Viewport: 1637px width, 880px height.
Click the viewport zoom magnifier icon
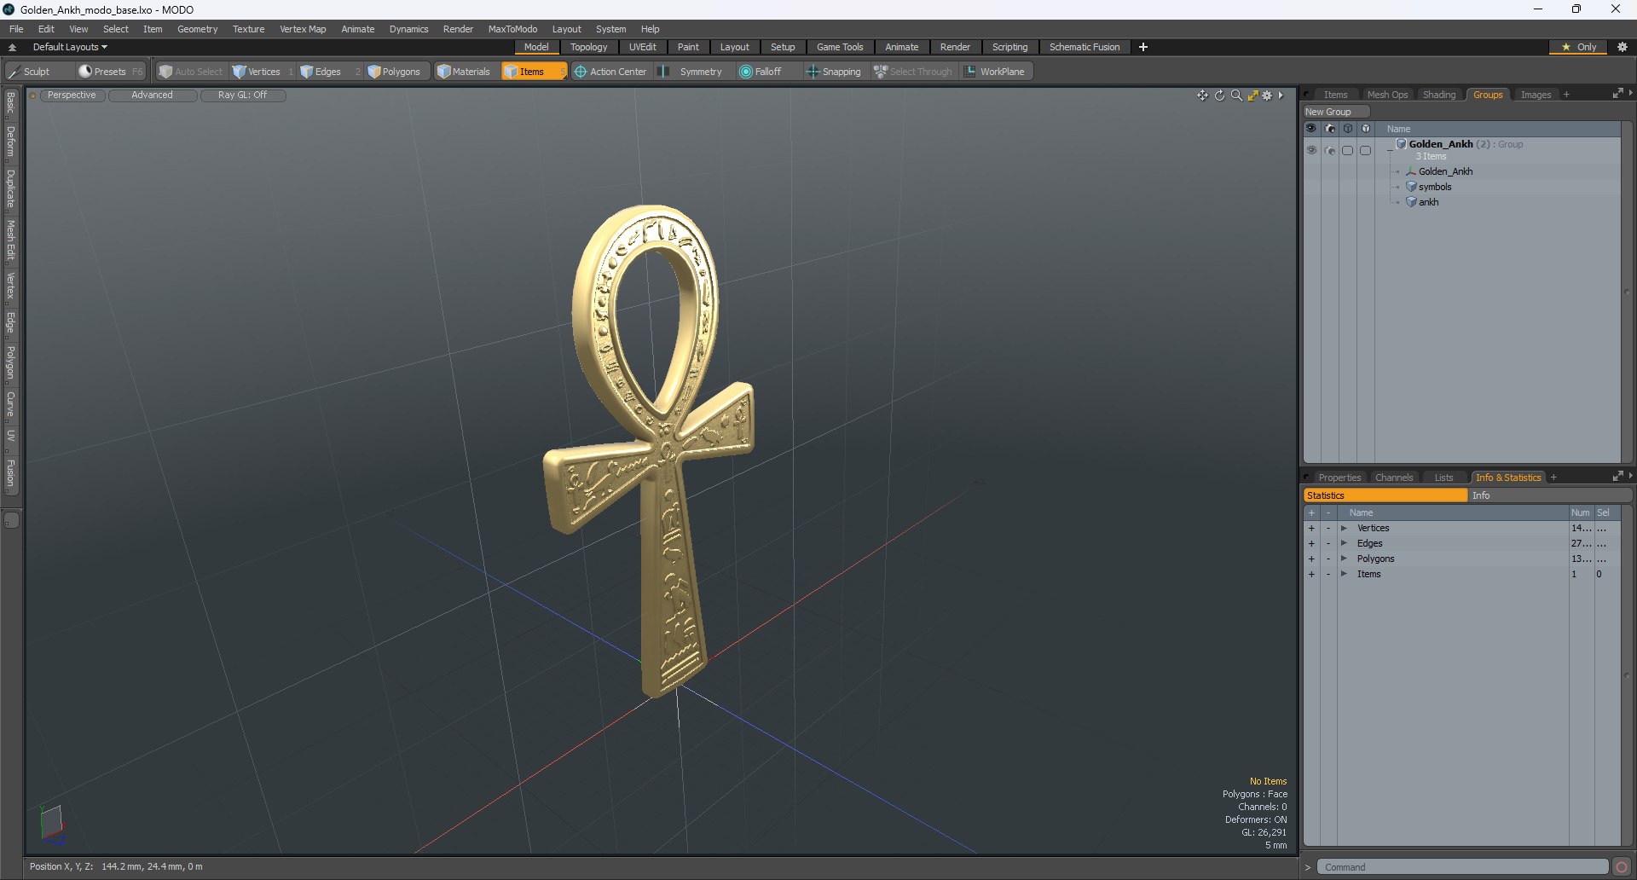pyautogui.click(x=1236, y=96)
